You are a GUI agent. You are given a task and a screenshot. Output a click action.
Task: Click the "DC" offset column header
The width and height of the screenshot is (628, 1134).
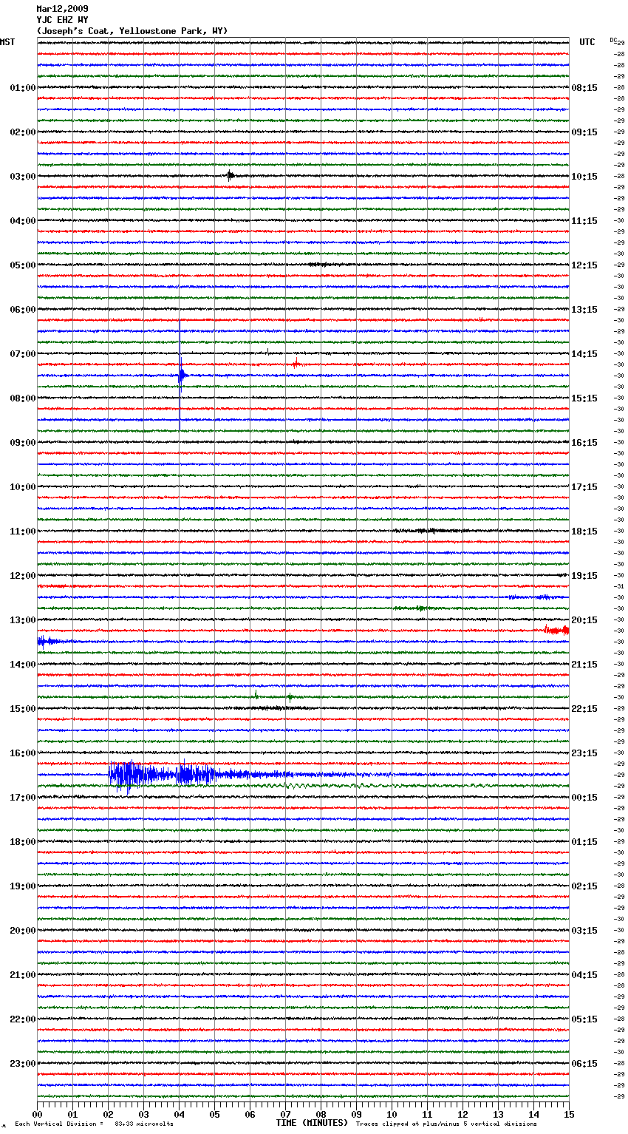[612, 40]
